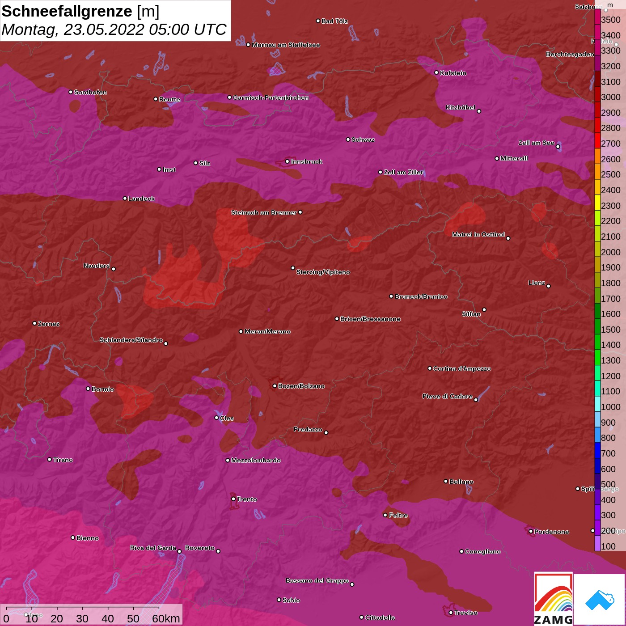Click the Brixen/Bressanone label
The width and height of the screenshot is (626, 626).
[370, 319]
